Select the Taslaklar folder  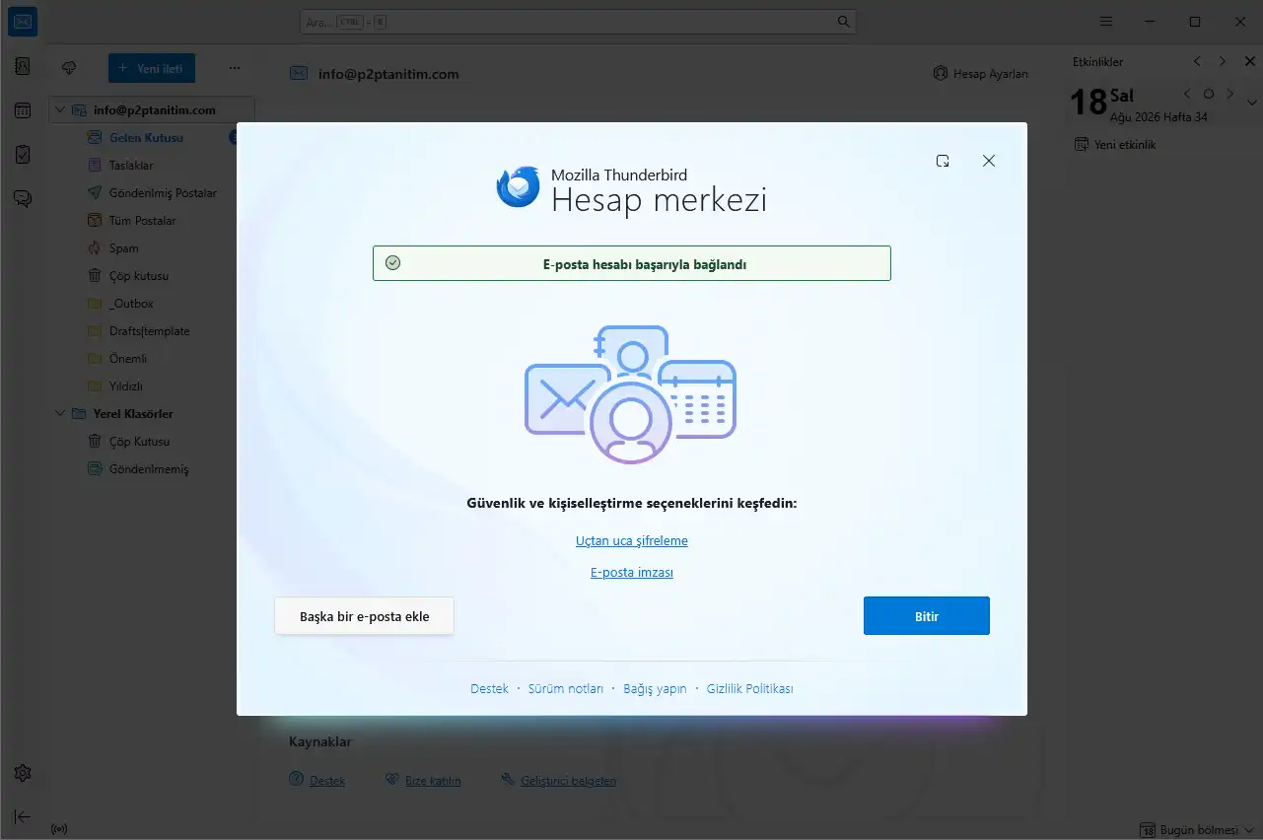(131, 166)
